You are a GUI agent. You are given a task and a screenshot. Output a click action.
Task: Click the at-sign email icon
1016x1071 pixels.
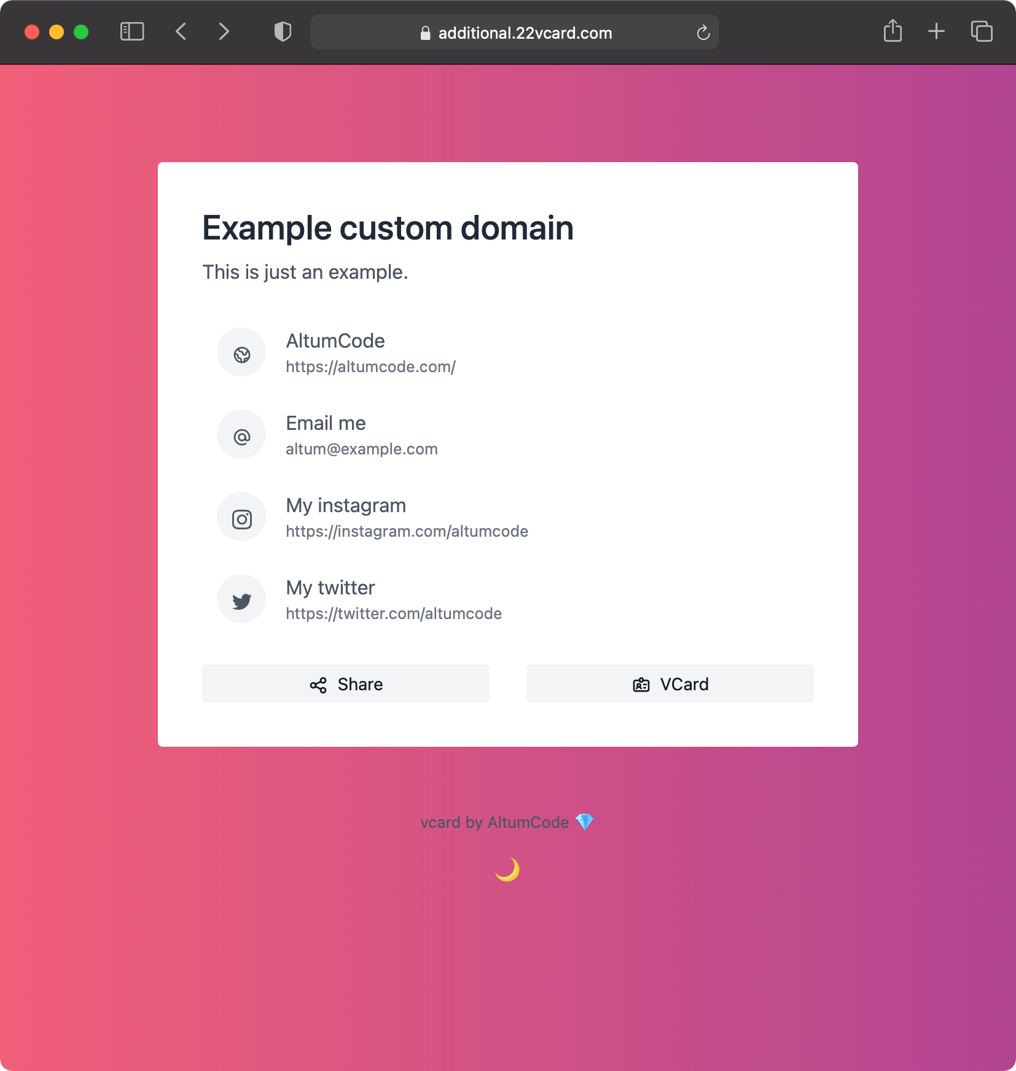pos(241,435)
